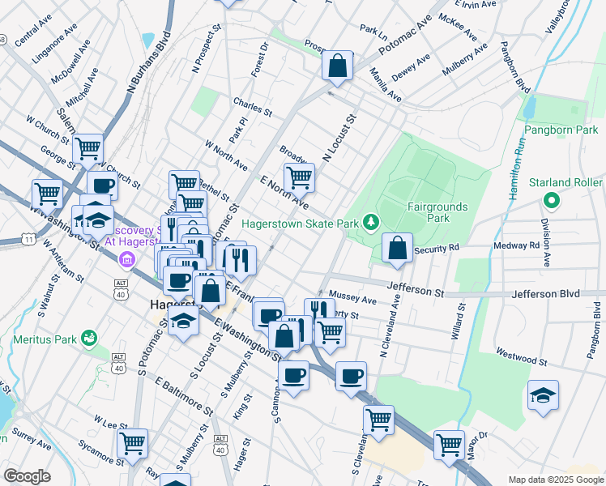The height and width of the screenshot is (486, 606).
Task: Select the shopping bag marker above Hagerstown label
Action: pyautogui.click(x=211, y=292)
